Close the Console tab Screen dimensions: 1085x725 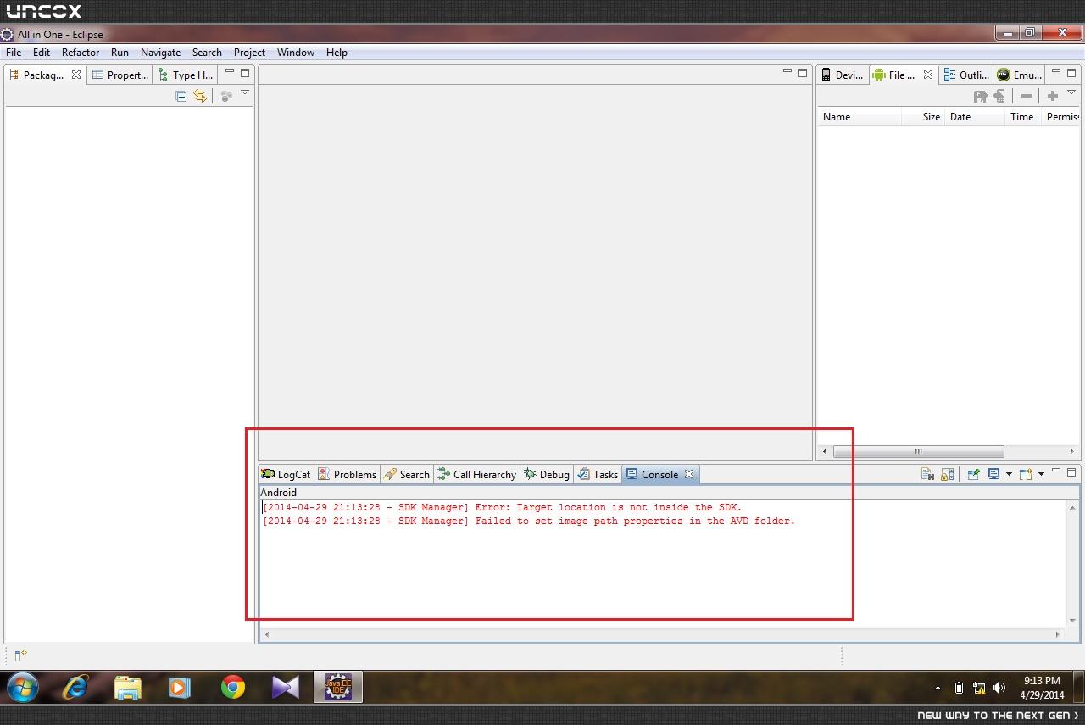coord(689,474)
